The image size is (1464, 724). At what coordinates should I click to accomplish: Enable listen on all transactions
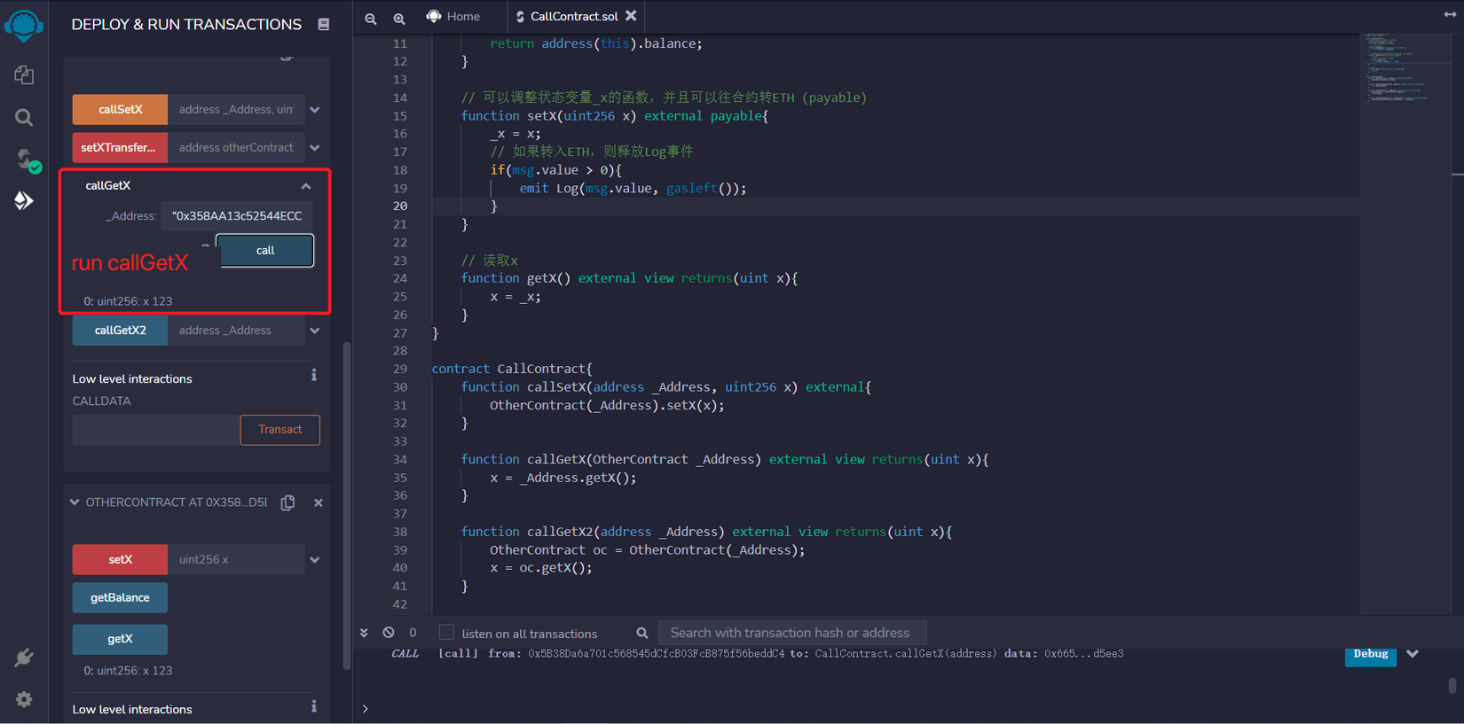click(x=447, y=633)
